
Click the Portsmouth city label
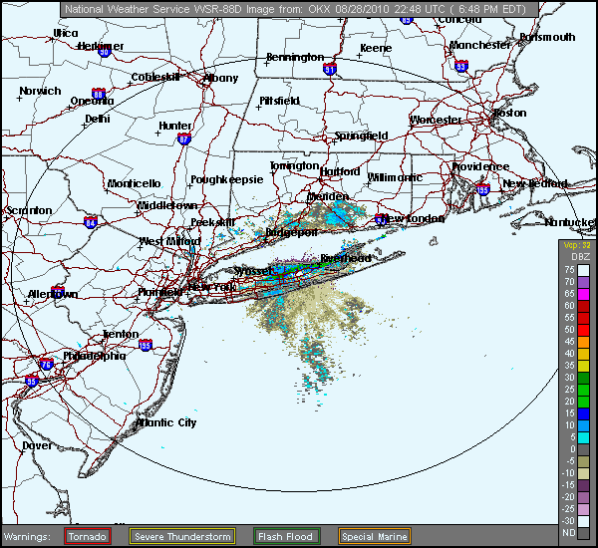point(547,37)
